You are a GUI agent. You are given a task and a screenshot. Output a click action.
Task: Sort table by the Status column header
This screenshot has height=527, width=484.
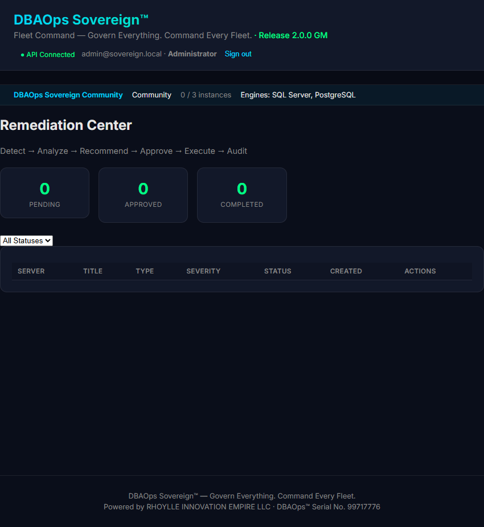tap(277, 271)
